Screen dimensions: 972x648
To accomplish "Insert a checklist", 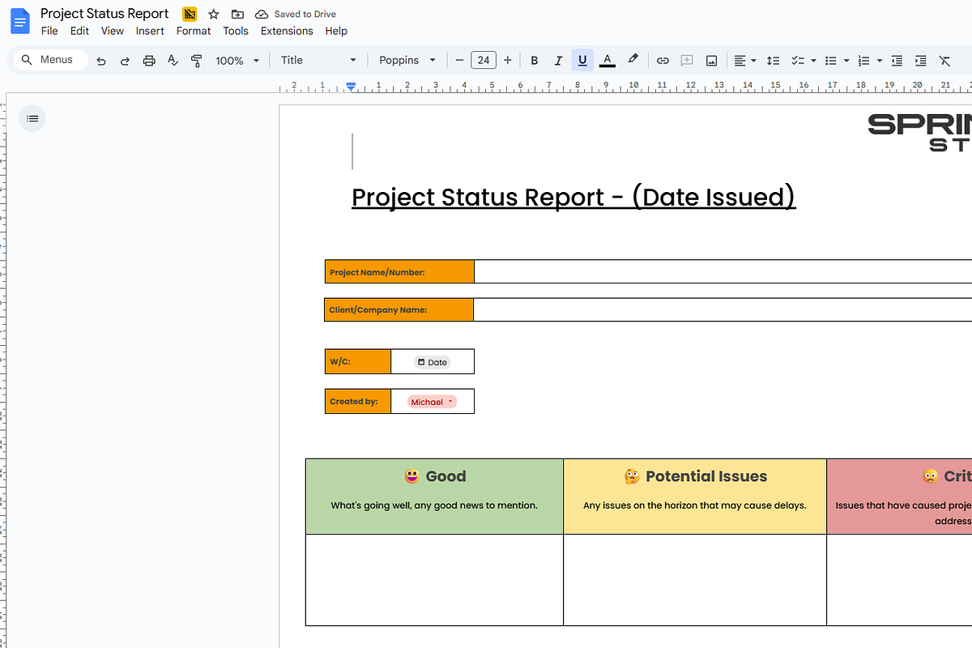I will [796, 61].
